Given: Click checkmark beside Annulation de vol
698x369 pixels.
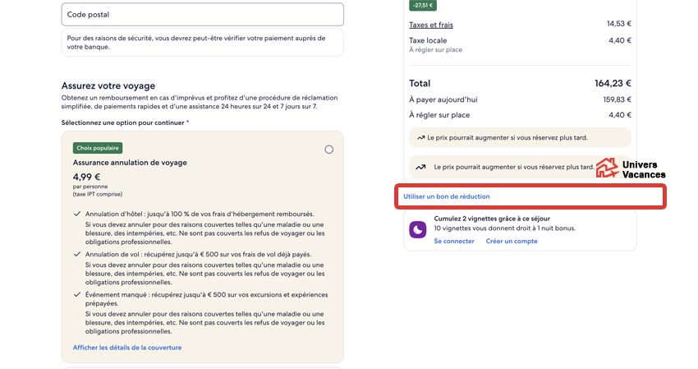Looking at the screenshot, I should tap(76, 254).
